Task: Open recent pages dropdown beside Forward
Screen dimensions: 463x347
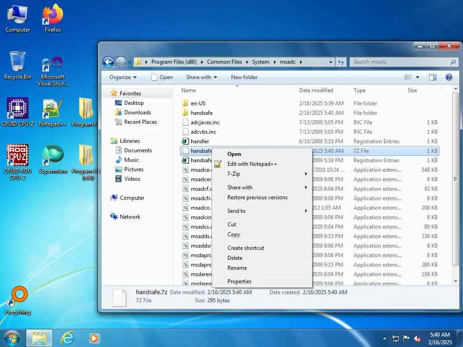Action: click(x=130, y=62)
